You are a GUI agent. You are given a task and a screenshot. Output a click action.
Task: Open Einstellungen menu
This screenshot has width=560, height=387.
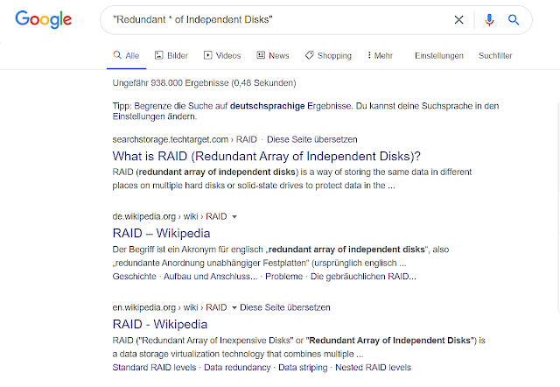[x=439, y=56]
